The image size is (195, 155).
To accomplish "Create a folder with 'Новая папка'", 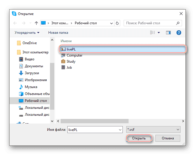I will (58, 33).
